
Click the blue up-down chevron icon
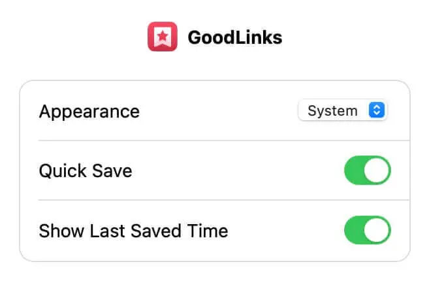coord(377,110)
